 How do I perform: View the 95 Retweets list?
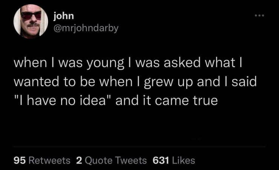click(41, 161)
